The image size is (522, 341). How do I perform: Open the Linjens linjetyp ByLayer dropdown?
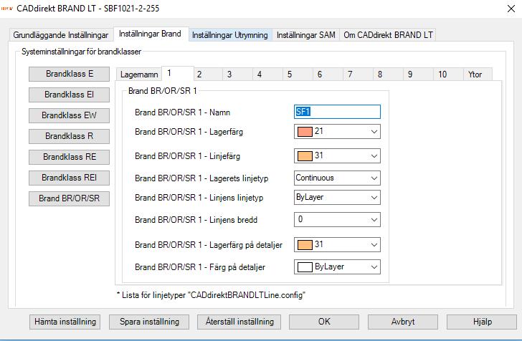pyautogui.click(x=337, y=197)
